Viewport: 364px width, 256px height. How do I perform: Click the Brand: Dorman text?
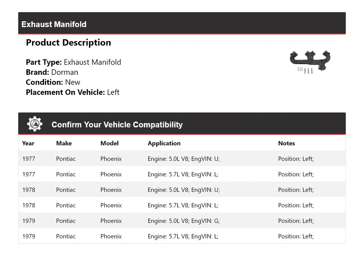52,72
